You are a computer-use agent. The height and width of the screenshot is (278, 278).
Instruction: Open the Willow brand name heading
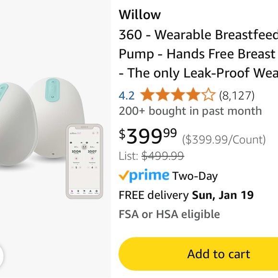pos(139,14)
